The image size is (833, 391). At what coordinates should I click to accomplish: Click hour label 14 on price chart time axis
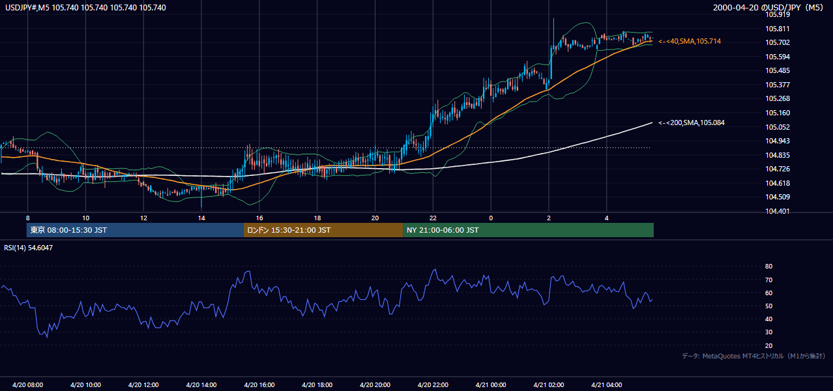201,218
